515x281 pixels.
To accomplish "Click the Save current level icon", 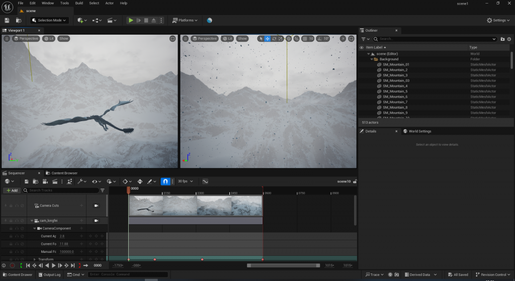I will coord(7,20).
